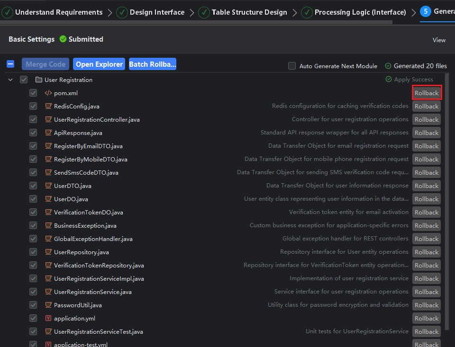Collapse the User Registration tree node
455x347 pixels.
point(10,80)
